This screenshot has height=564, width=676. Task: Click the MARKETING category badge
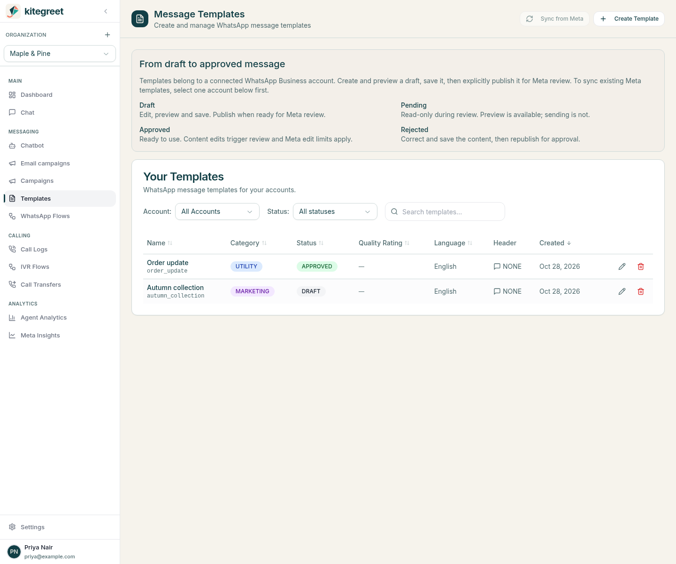253,291
